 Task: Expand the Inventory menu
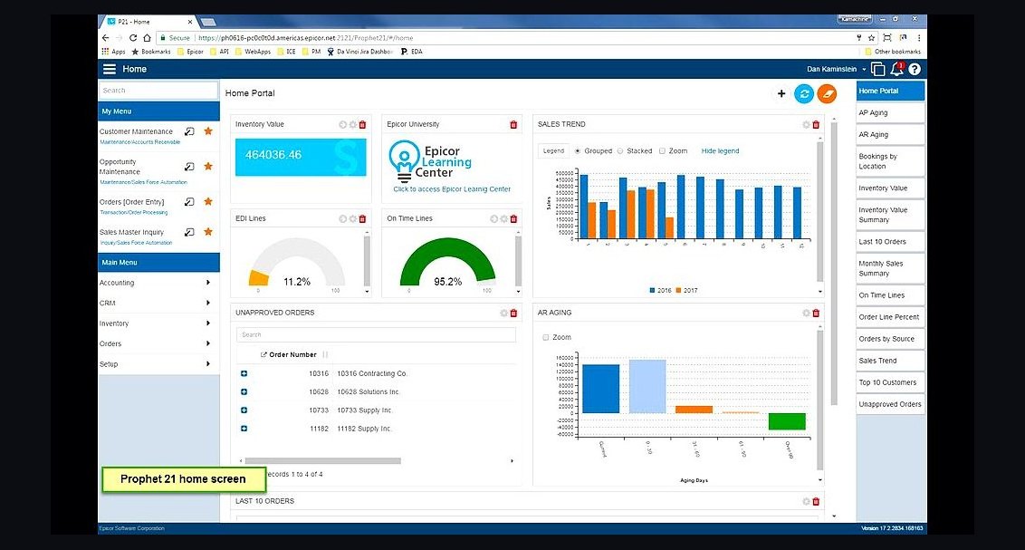[158, 323]
